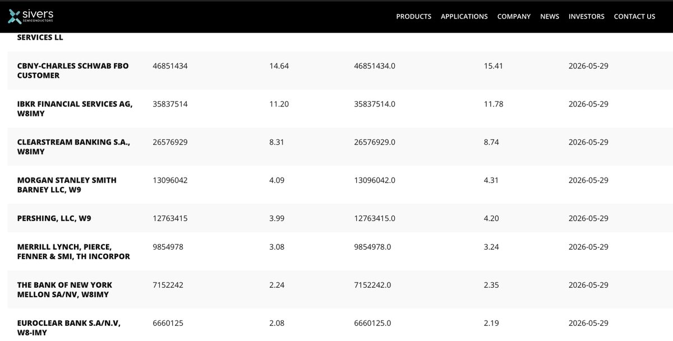This screenshot has height=341, width=673.
Task: Select date 2026-05-29 in Pershing row
Action: pos(588,218)
